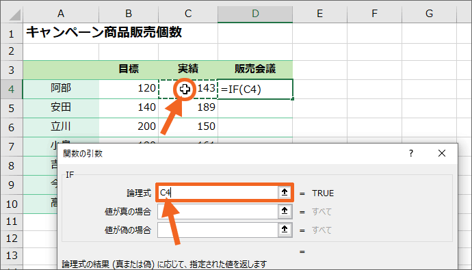Select column A header
The height and width of the screenshot is (270, 472).
click(x=61, y=14)
